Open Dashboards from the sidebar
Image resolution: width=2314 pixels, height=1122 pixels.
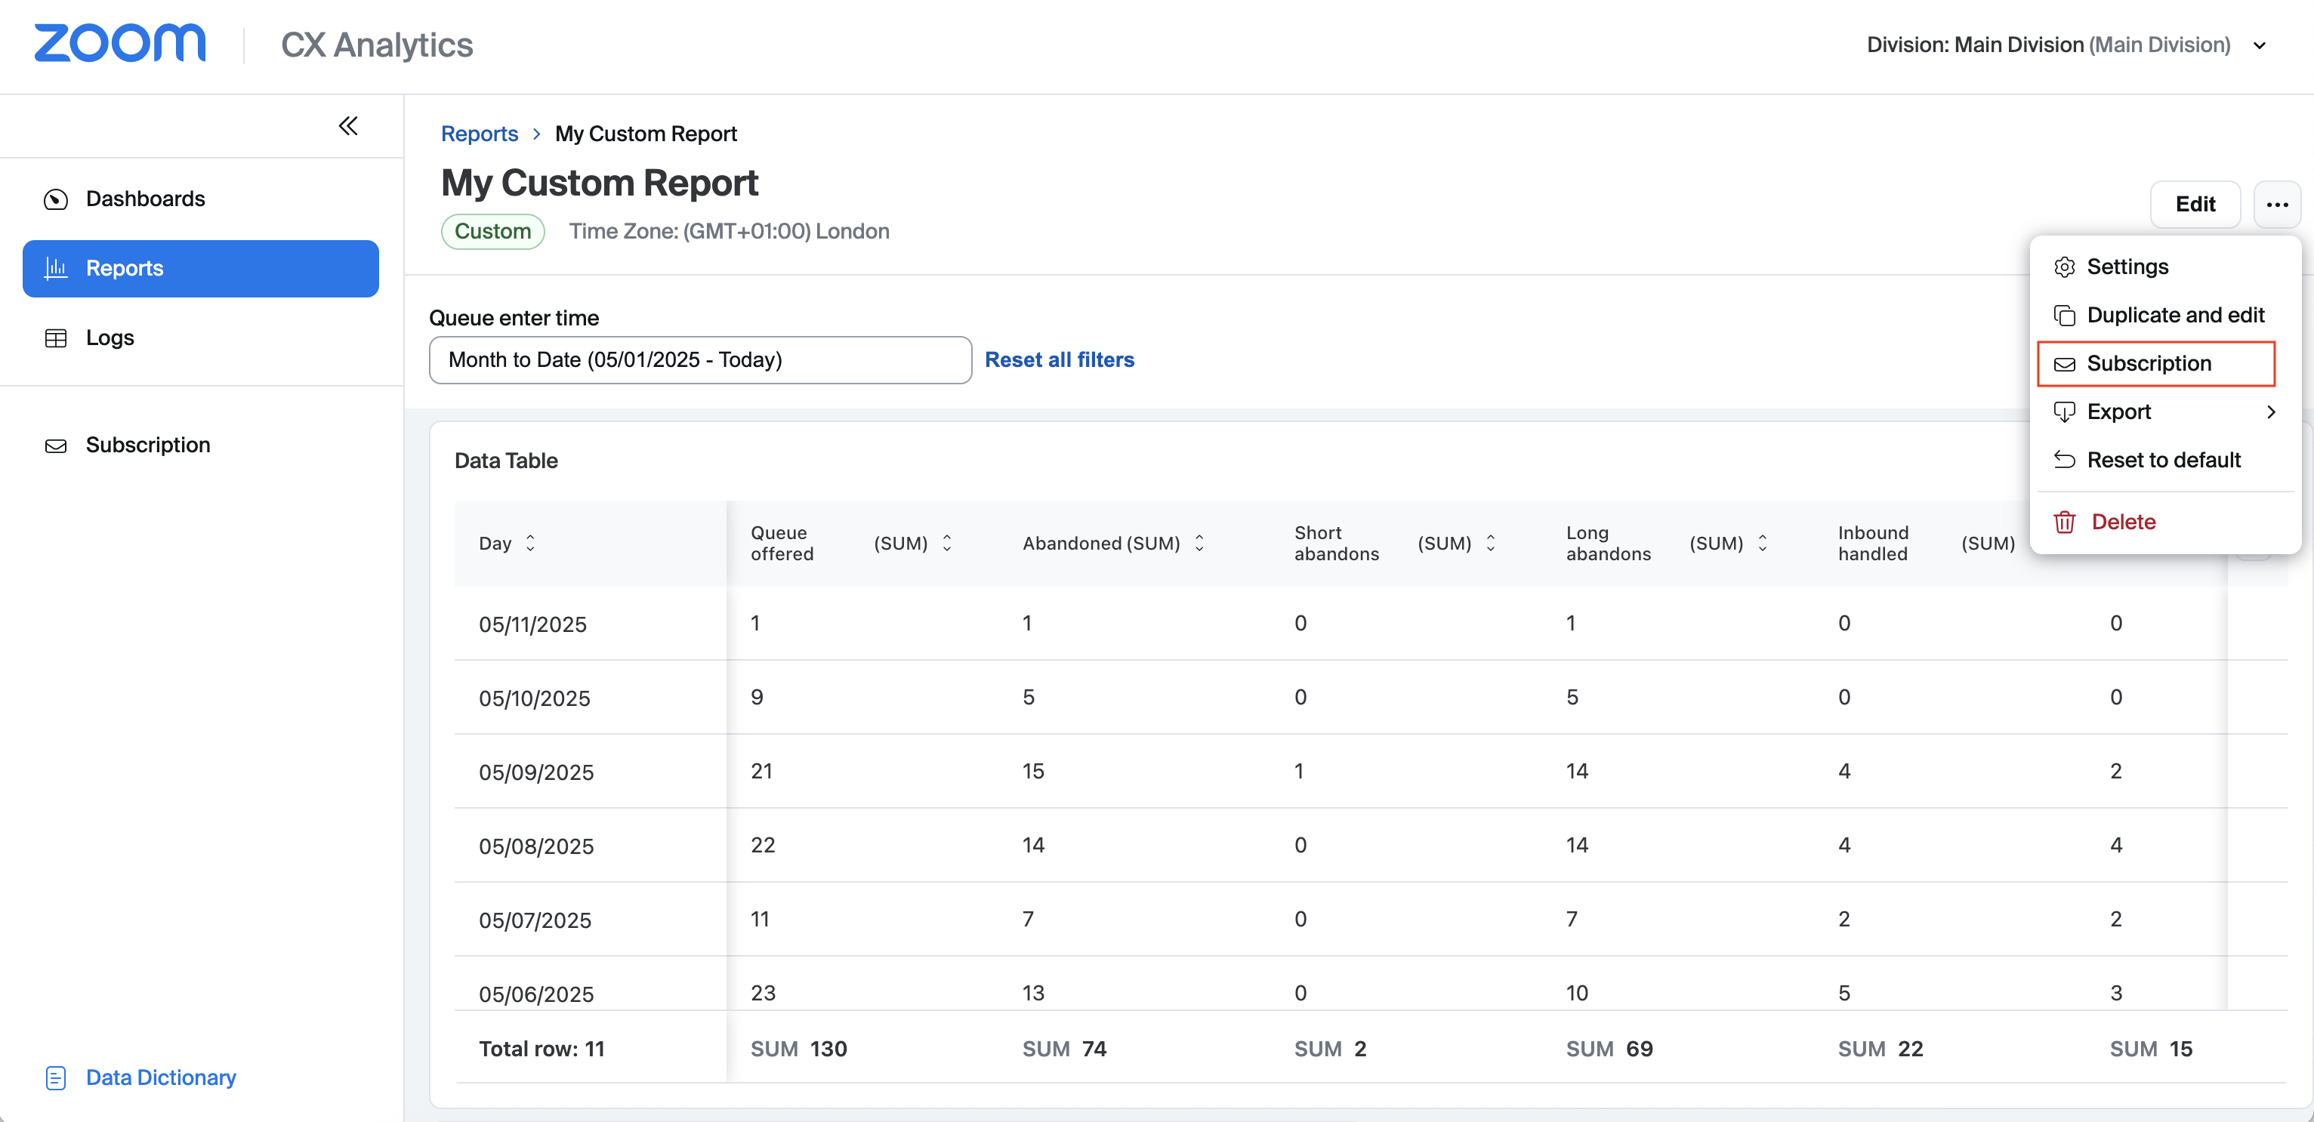point(145,199)
